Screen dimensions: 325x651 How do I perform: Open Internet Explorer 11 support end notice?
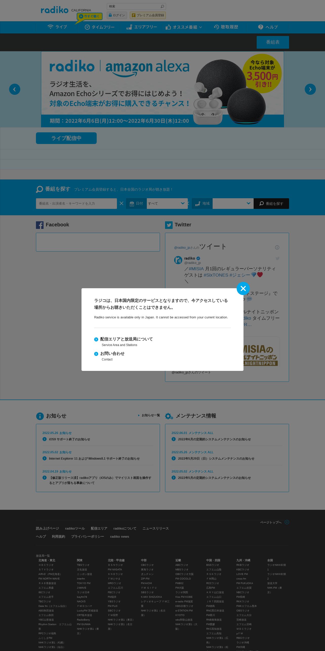[94, 459]
